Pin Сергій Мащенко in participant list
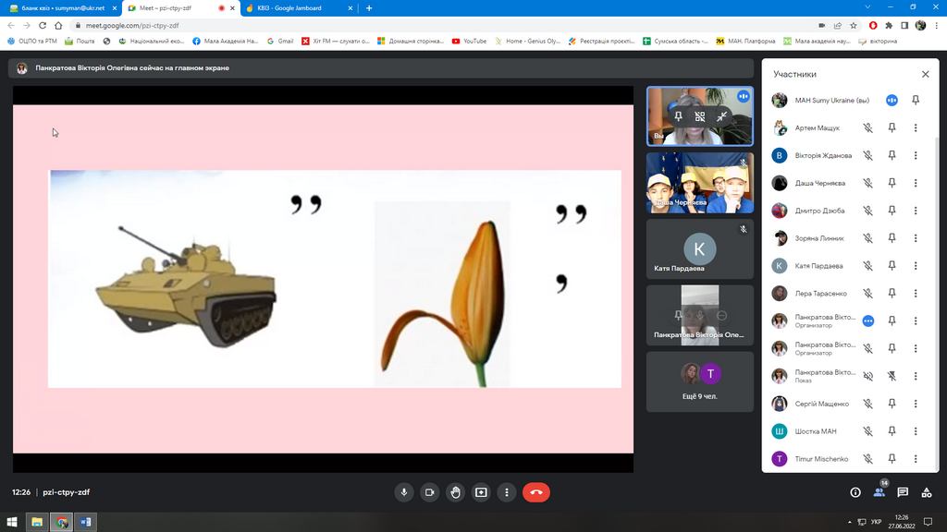Screen dimensions: 947x532 [892, 404]
